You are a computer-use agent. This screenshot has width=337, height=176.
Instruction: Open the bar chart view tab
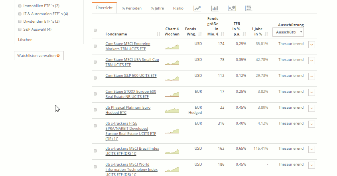tap(215, 8)
